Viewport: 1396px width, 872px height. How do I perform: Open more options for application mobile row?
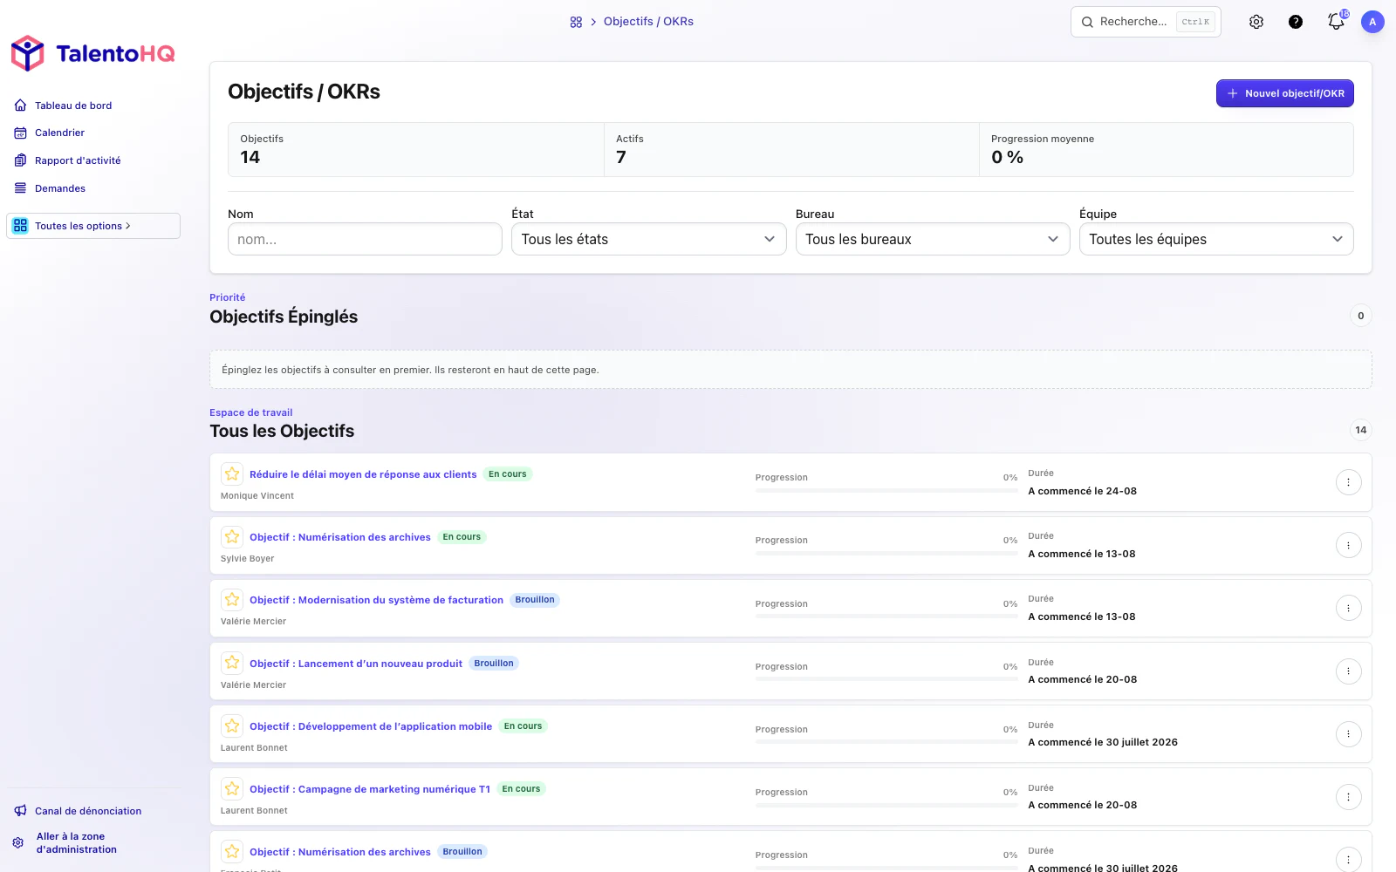(x=1348, y=733)
